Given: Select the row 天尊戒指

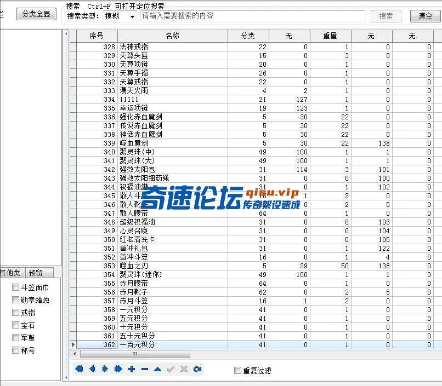Looking at the screenshot, I should 255,82.
